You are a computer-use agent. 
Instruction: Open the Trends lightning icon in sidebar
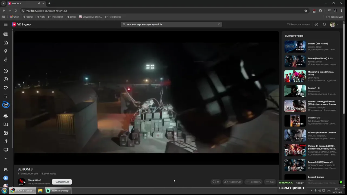tap(6, 51)
